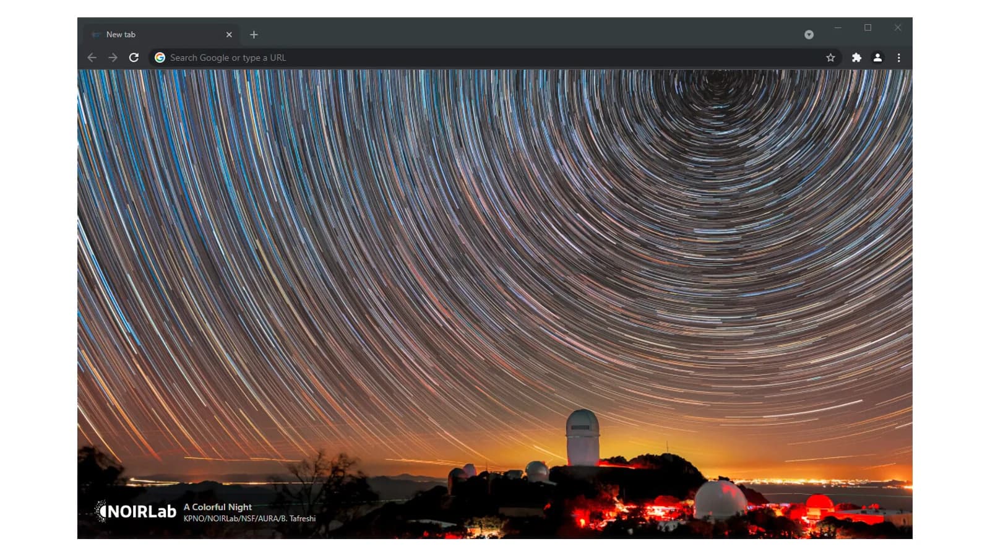Maximize the browser window
This screenshot has height=557, width=990.
(868, 28)
